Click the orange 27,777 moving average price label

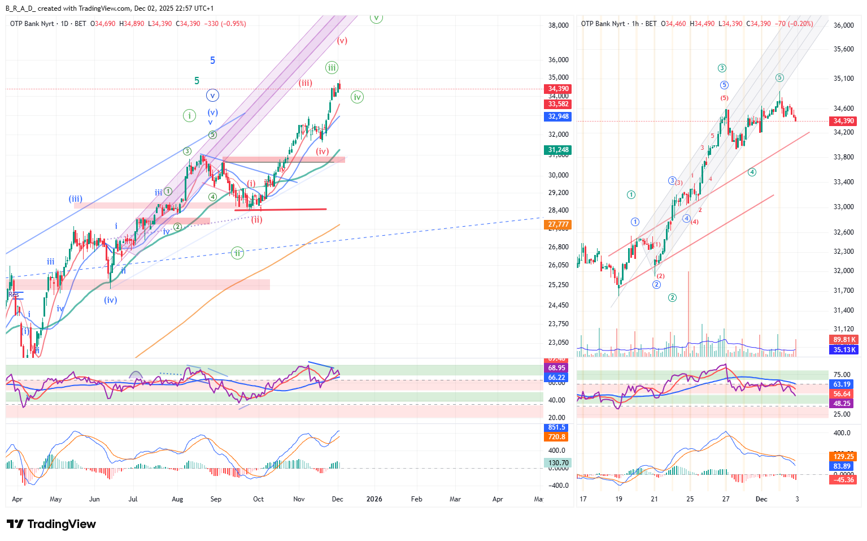point(558,224)
